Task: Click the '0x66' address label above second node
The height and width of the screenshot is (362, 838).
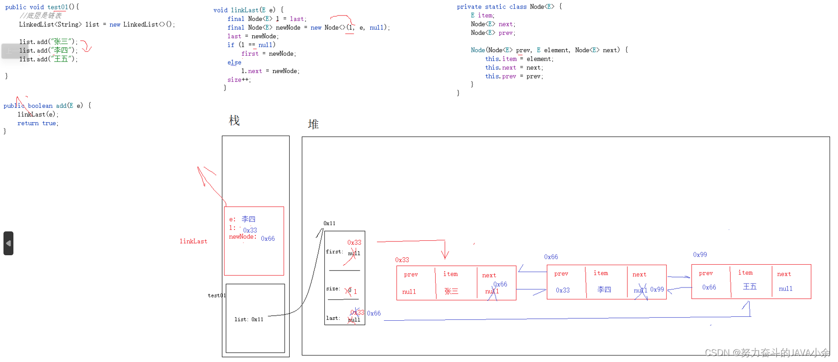Action: (x=551, y=257)
